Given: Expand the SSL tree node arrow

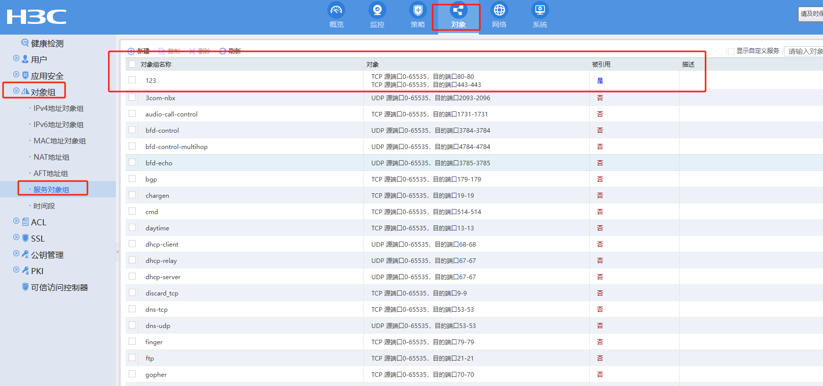Looking at the screenshot, I should pos(16,237).
